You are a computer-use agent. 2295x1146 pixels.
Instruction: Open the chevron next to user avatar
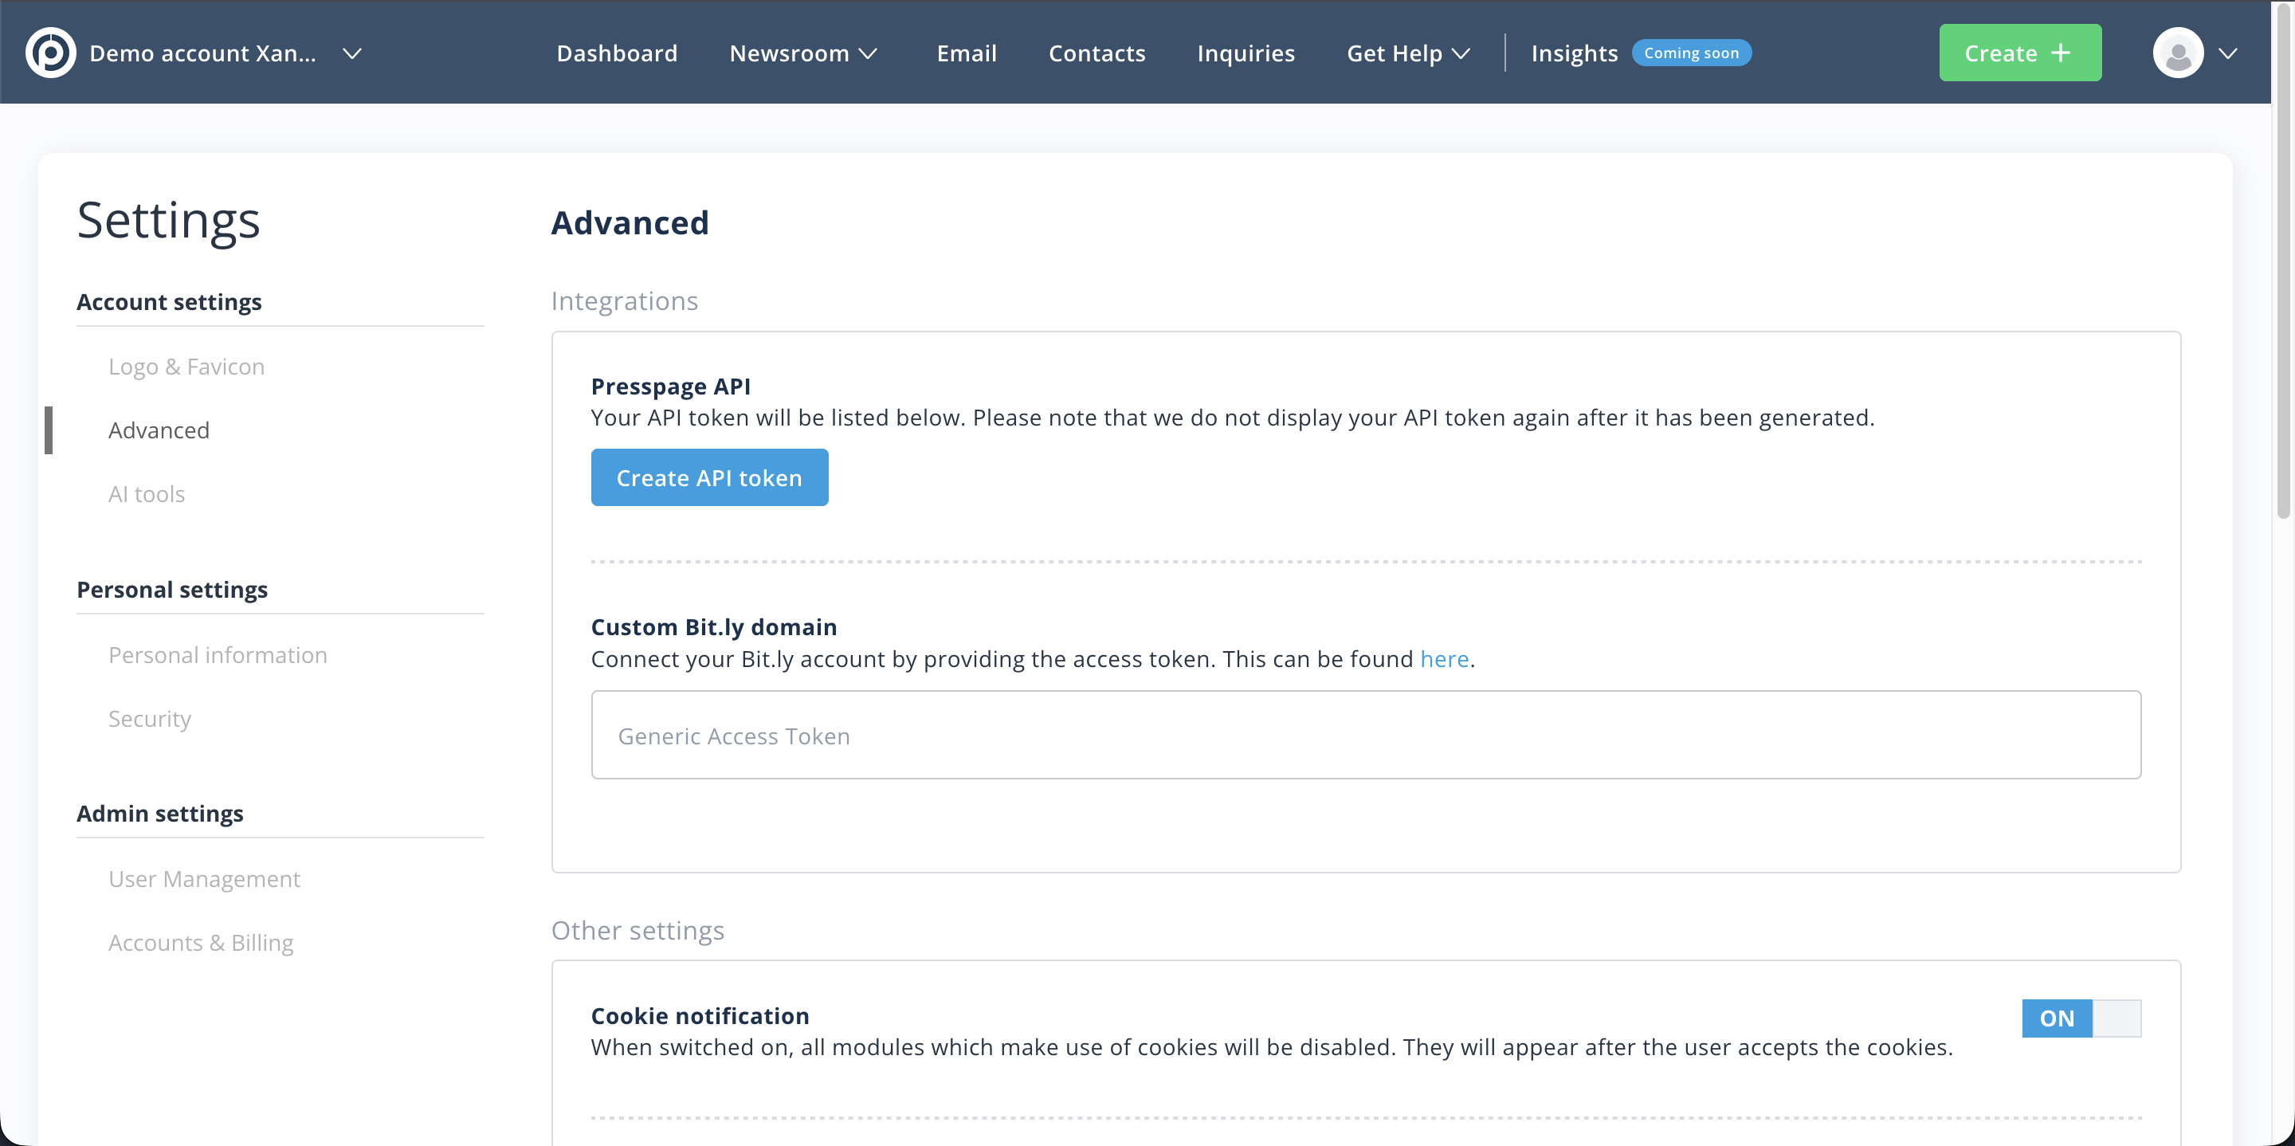(x=2228, y=53)
